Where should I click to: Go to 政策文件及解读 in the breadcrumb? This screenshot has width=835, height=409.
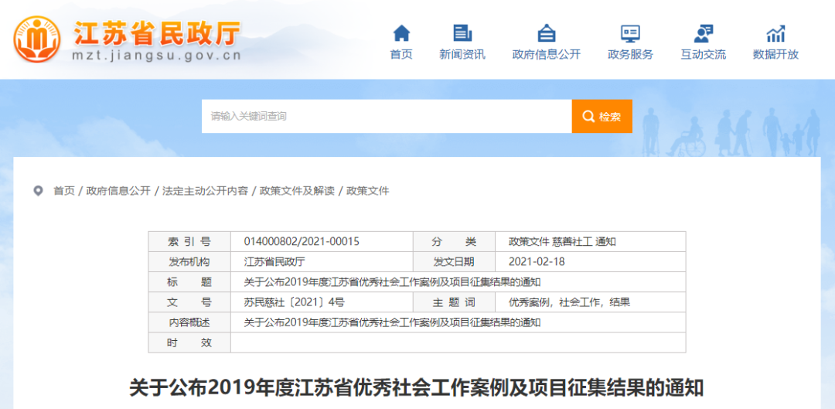[x=297, y=191]
